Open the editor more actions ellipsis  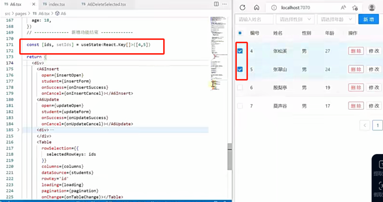coord(224,4)
